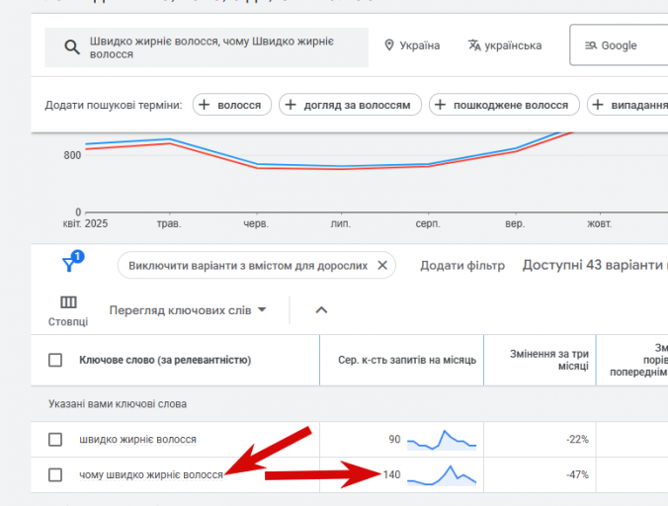Sort by 'Сер. к-сть запитів на місяць'

coord(407,360)
